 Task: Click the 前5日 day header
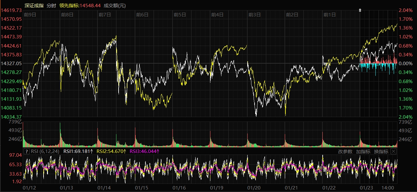[180, 14]
